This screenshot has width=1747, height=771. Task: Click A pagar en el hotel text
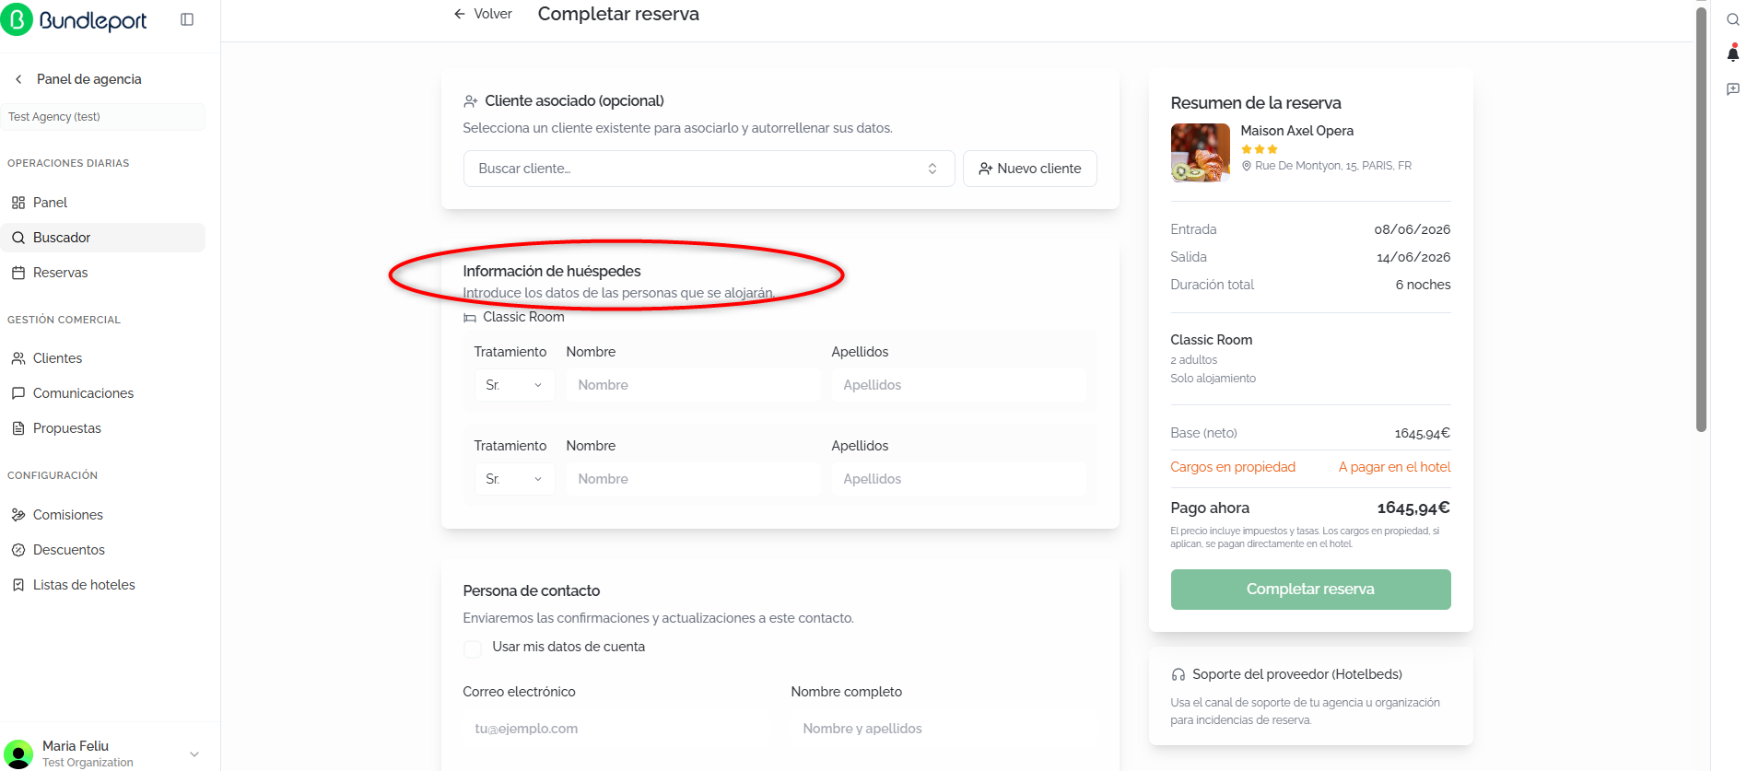click(1394, 467)
